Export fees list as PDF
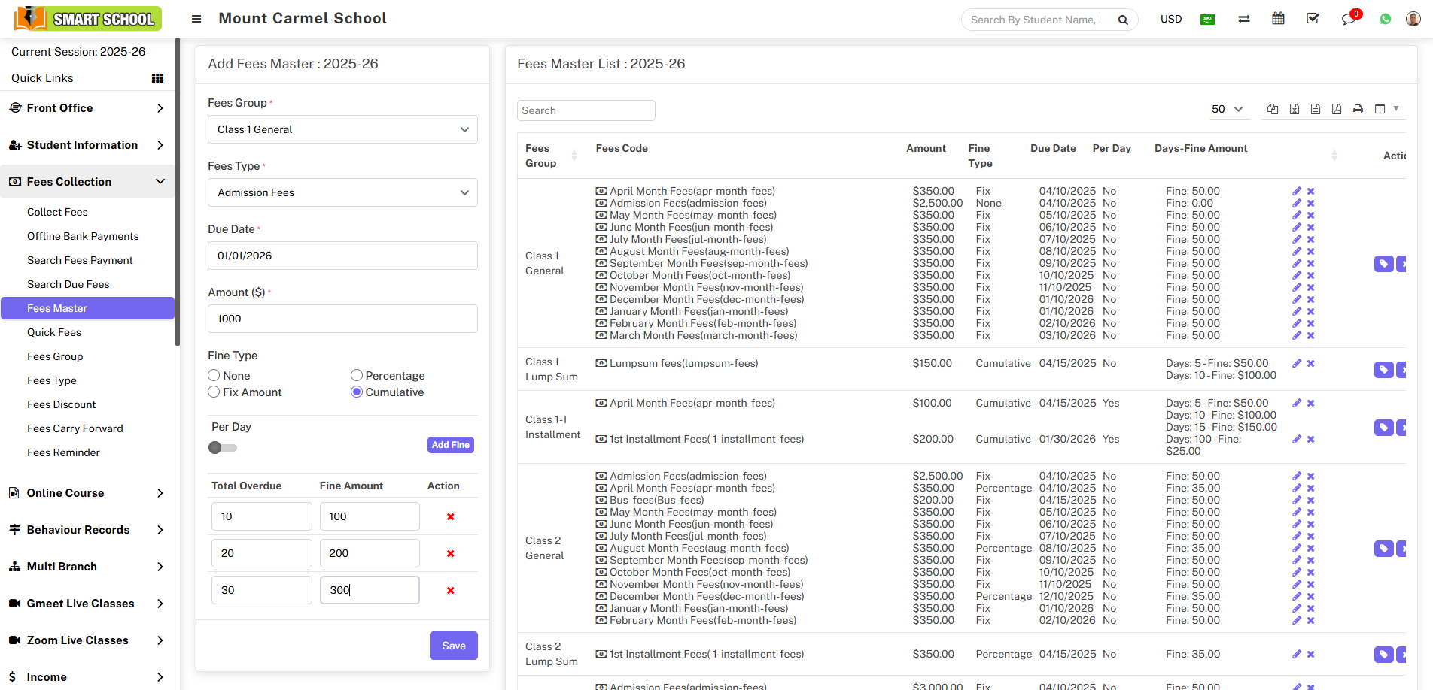The width and height of the screenshot is (1433, 690). pos(1336,109)
